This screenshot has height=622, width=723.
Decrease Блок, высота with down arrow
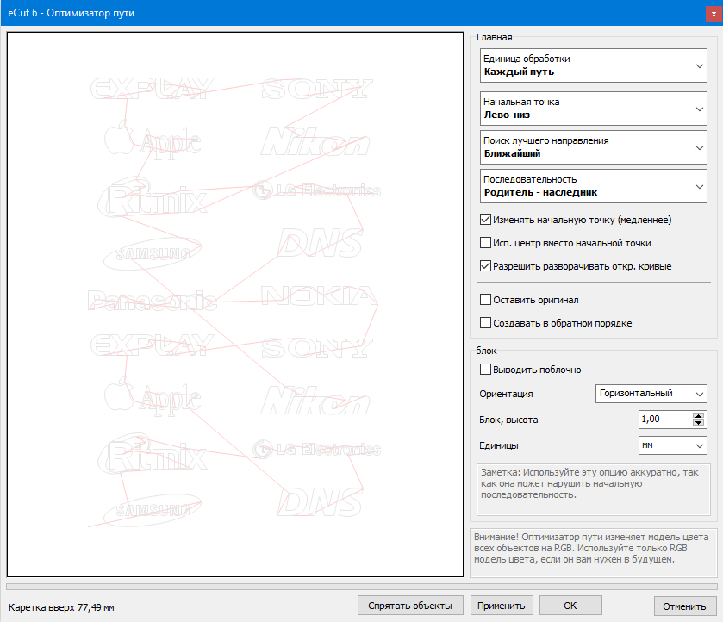pyautogui.click(x=699, y=423)
